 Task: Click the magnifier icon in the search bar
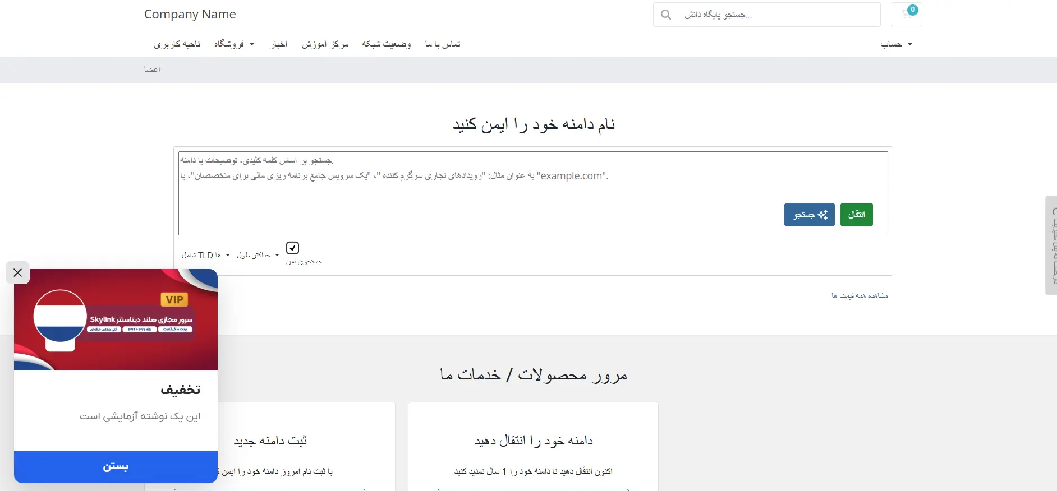[x=666, y=15]
